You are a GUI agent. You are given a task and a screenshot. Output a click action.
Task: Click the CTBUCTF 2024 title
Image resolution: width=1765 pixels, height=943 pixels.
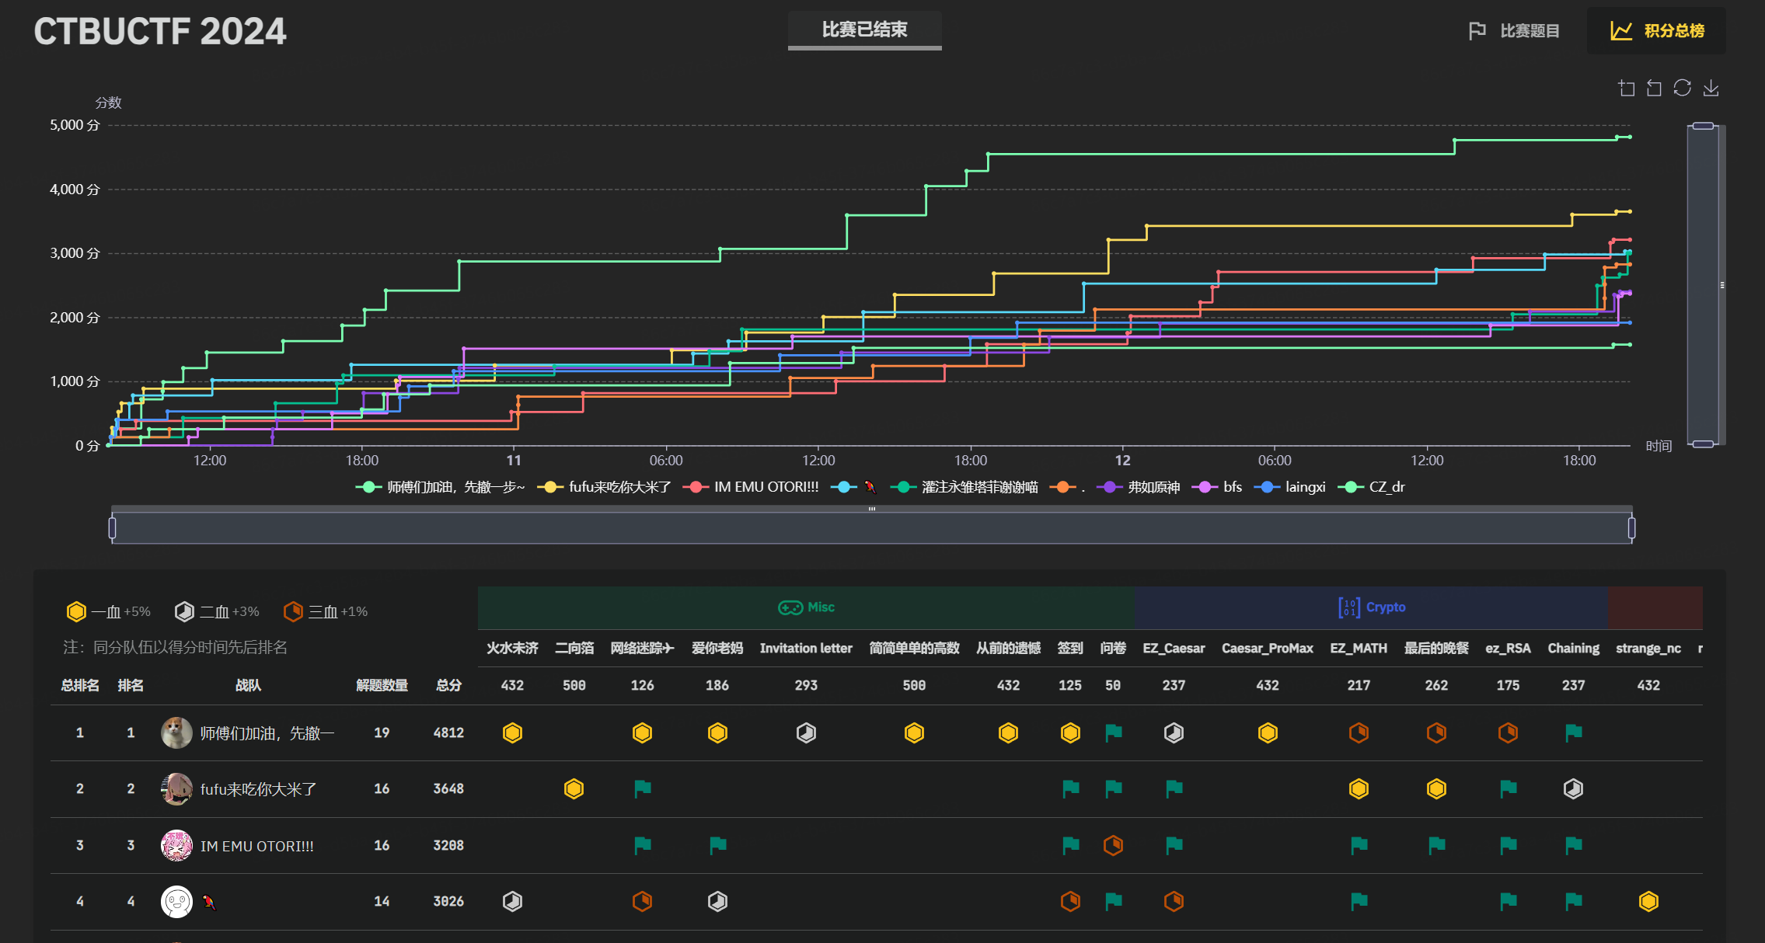(x=160, y=31)
